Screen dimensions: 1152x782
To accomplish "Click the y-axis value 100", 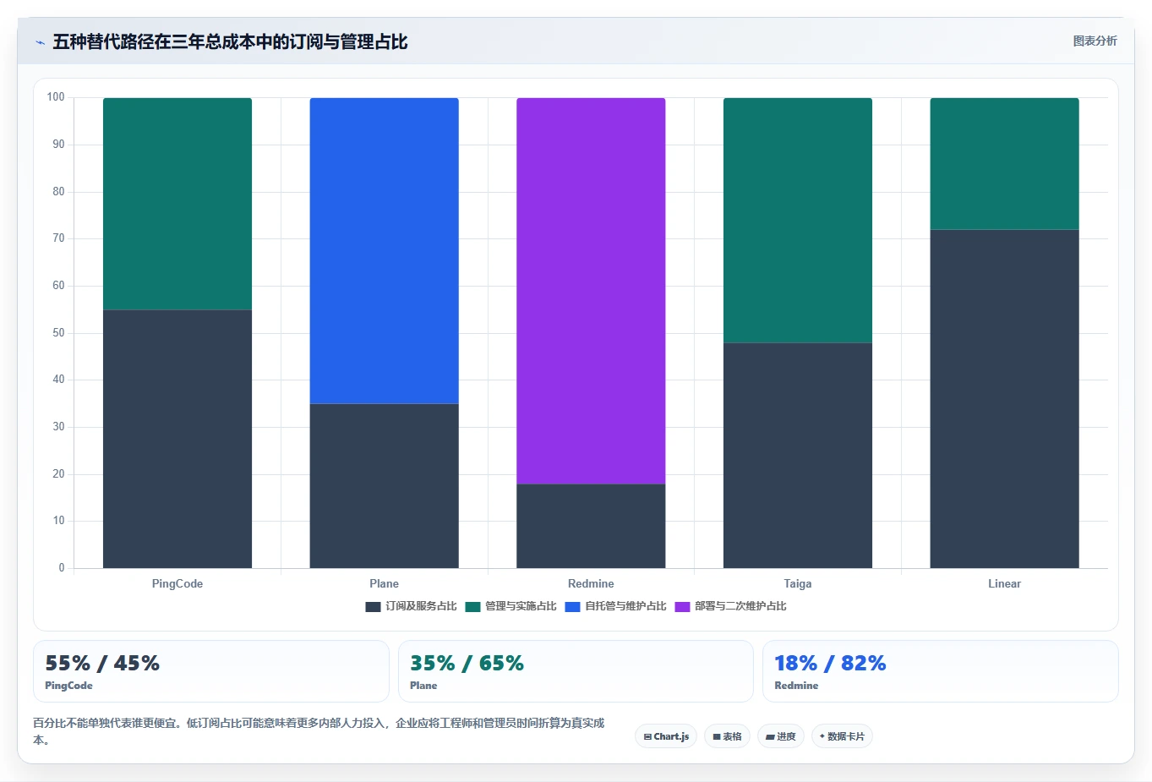I will [56, 97].
